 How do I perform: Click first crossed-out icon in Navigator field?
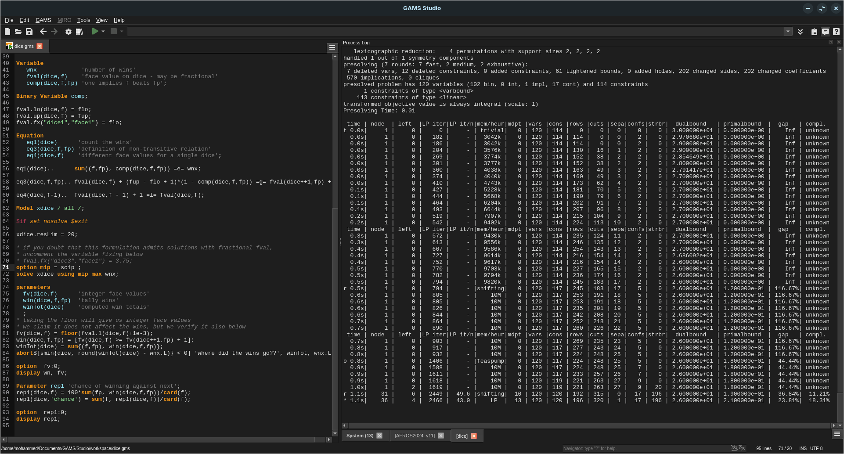point(734,448)
